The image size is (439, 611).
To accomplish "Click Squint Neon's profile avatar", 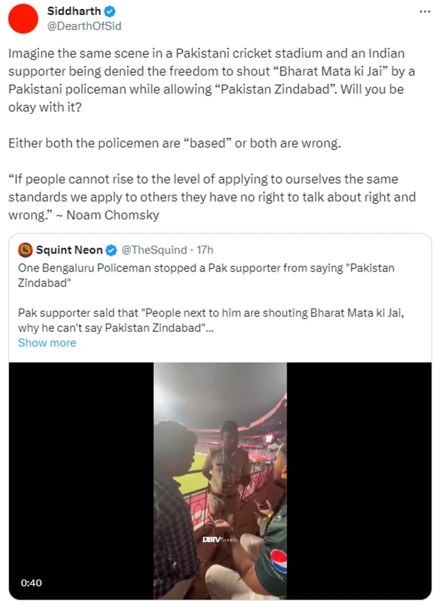I will pyautogui.click(x=25, y=250).
